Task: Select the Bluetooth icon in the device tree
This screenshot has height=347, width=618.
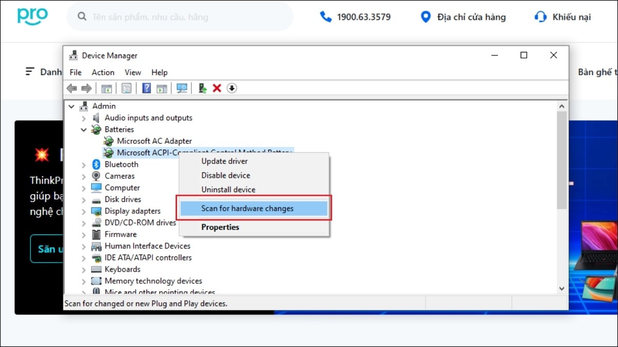Action: pyautogui.click(x=96, y=165)
